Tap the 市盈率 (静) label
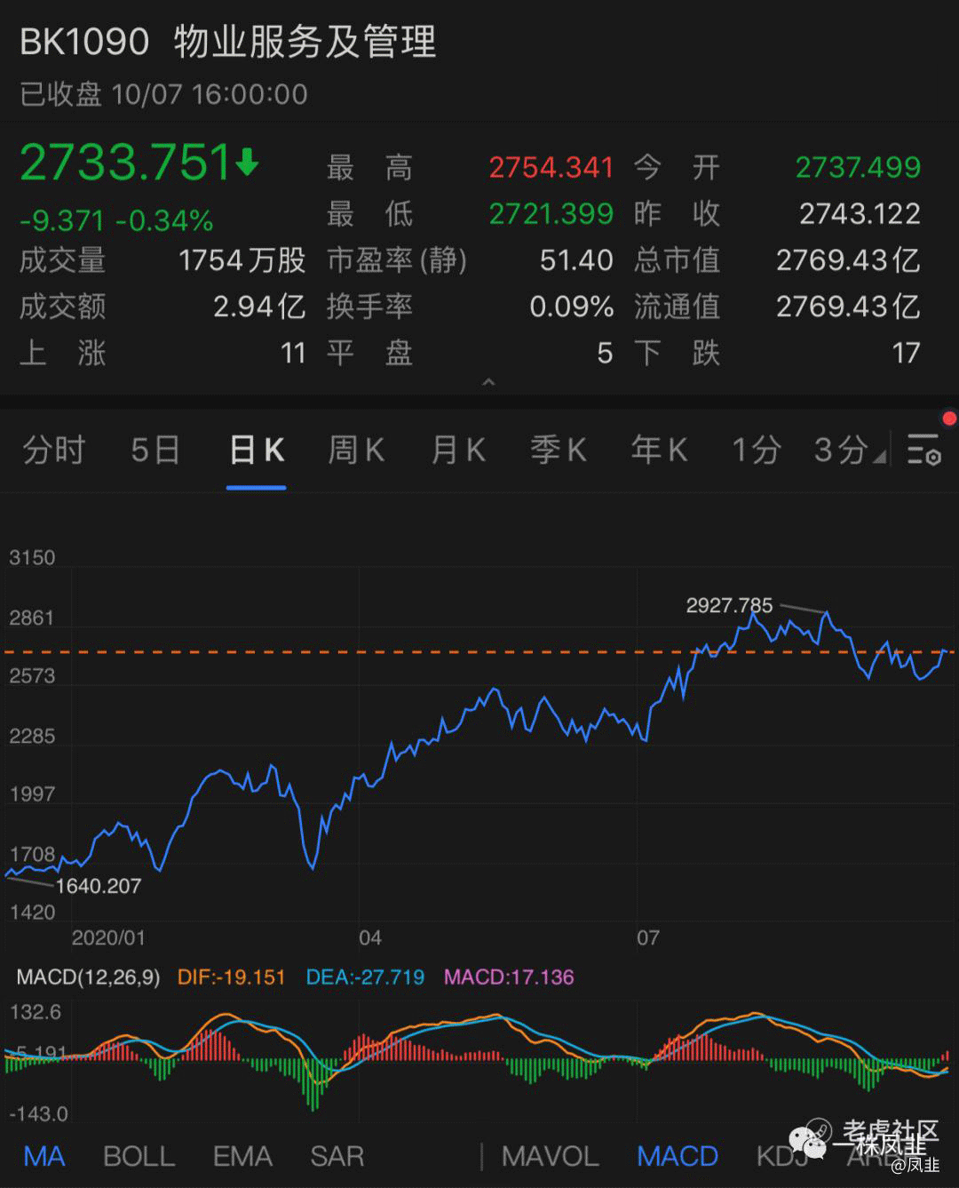This screenshot has width=959, height=1188. click(397, 260)
